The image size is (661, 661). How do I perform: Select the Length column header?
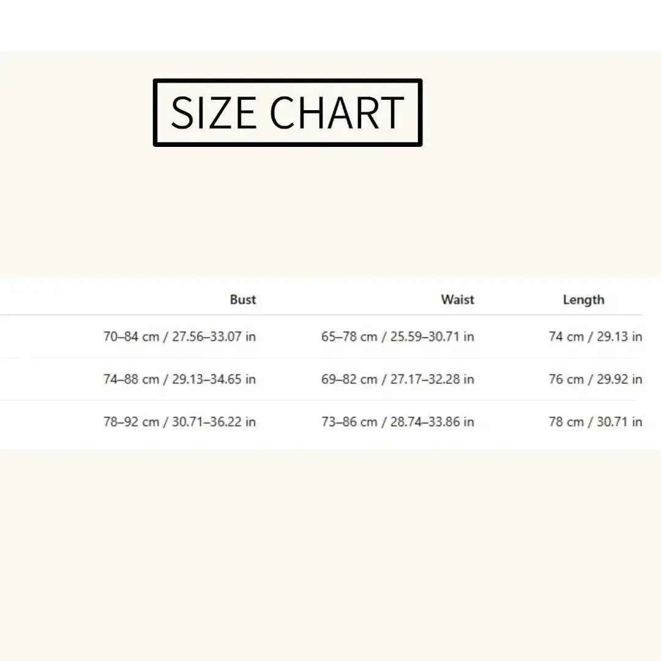pyautogui.click(x=583, y=300)
